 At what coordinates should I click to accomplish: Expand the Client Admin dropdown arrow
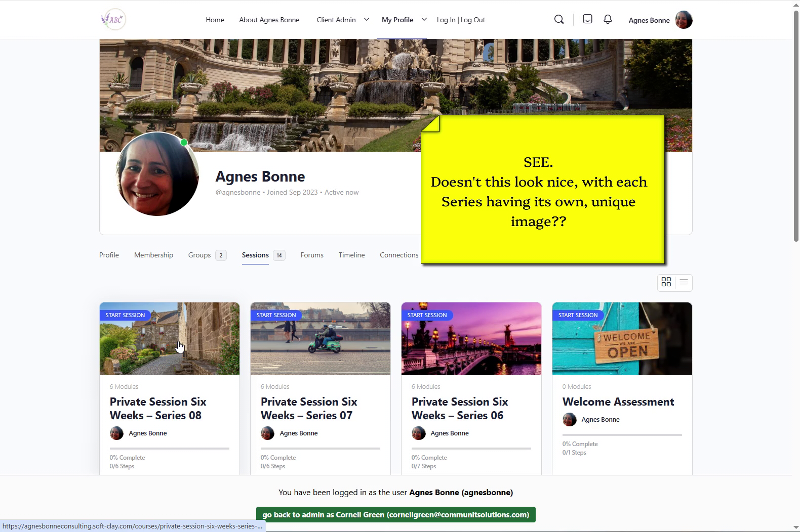pyautogui.click(x=367, y=20)
